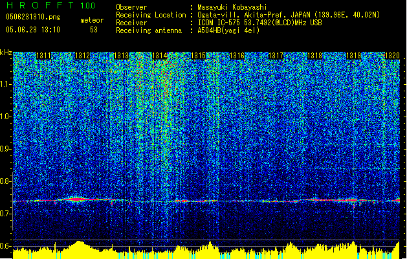Click the antenna A504HB(yagi 4el) text
The height and width of the screenshot is (259, 407).
pos(228,30)
